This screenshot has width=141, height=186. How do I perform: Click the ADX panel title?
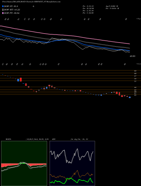tap(54, 139)
